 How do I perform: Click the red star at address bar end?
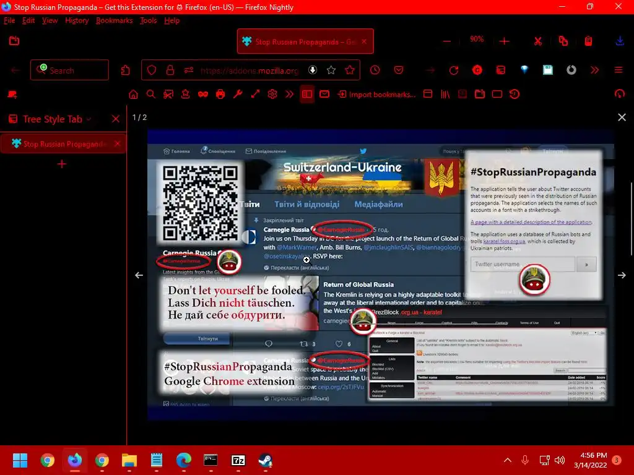pos(350,71)
